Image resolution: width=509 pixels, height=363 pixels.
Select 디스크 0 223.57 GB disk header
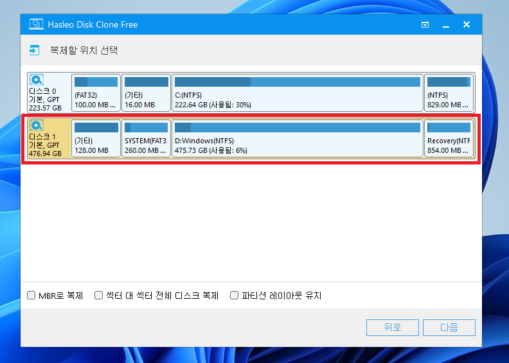49,93
